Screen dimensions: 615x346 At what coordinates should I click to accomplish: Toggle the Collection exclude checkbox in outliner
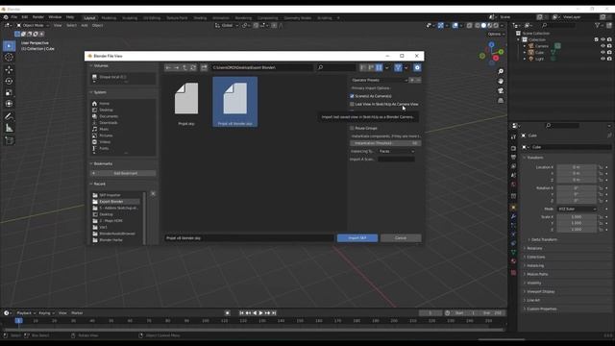(x=596, y=39)
